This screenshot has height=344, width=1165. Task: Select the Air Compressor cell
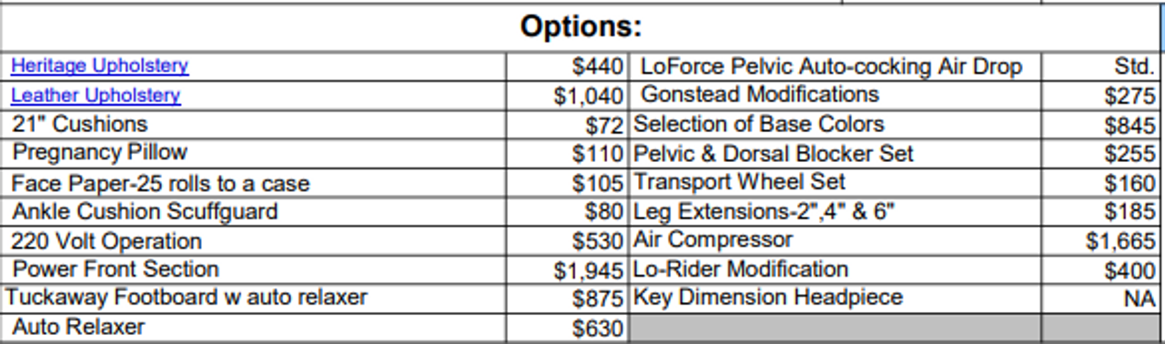[835, 240]
